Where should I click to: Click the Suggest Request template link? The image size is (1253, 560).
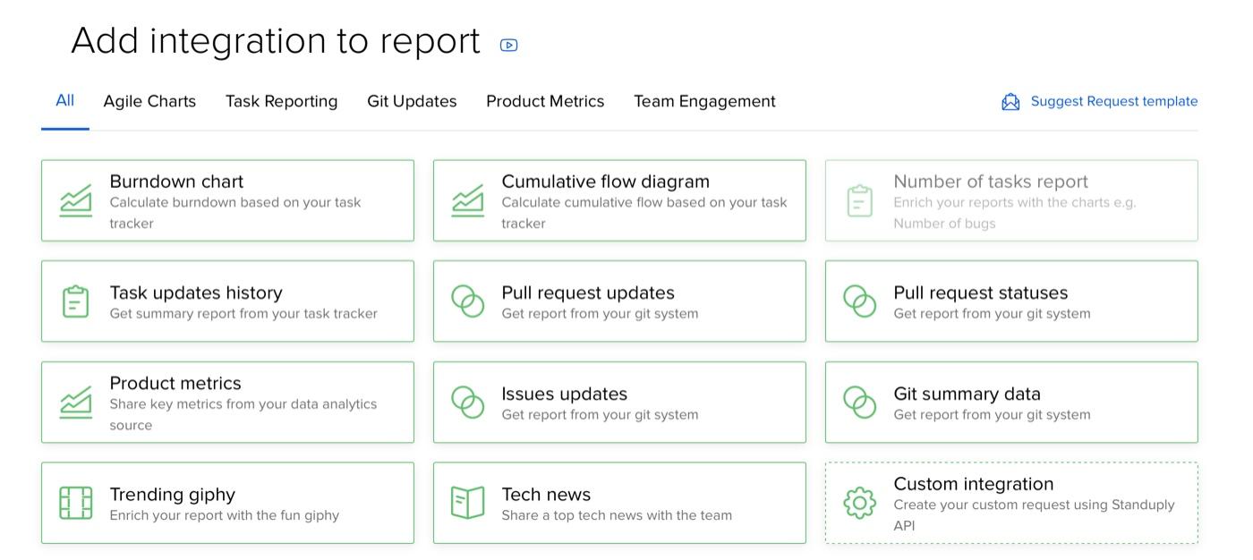point(1114,102)
